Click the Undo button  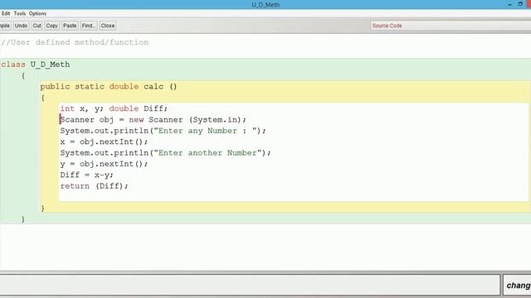tap(21, 26)
